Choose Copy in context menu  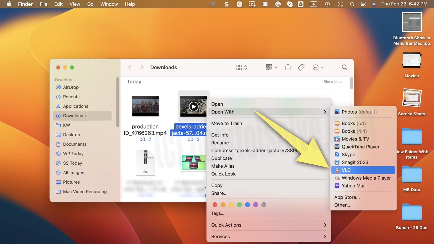coord(269,186)
